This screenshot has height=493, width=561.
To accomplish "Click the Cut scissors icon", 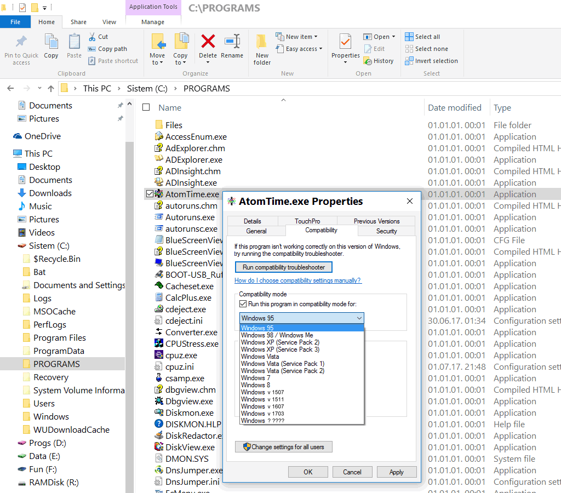I will [92, 37].
